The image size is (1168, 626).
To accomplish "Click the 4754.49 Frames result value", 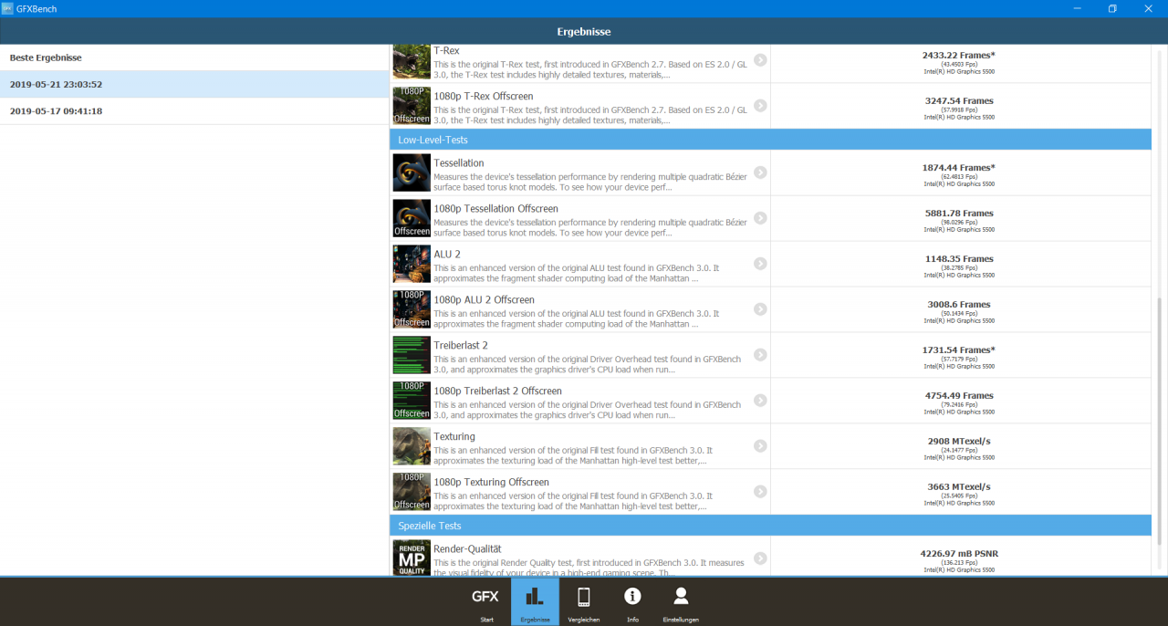I will pos(959,396).
